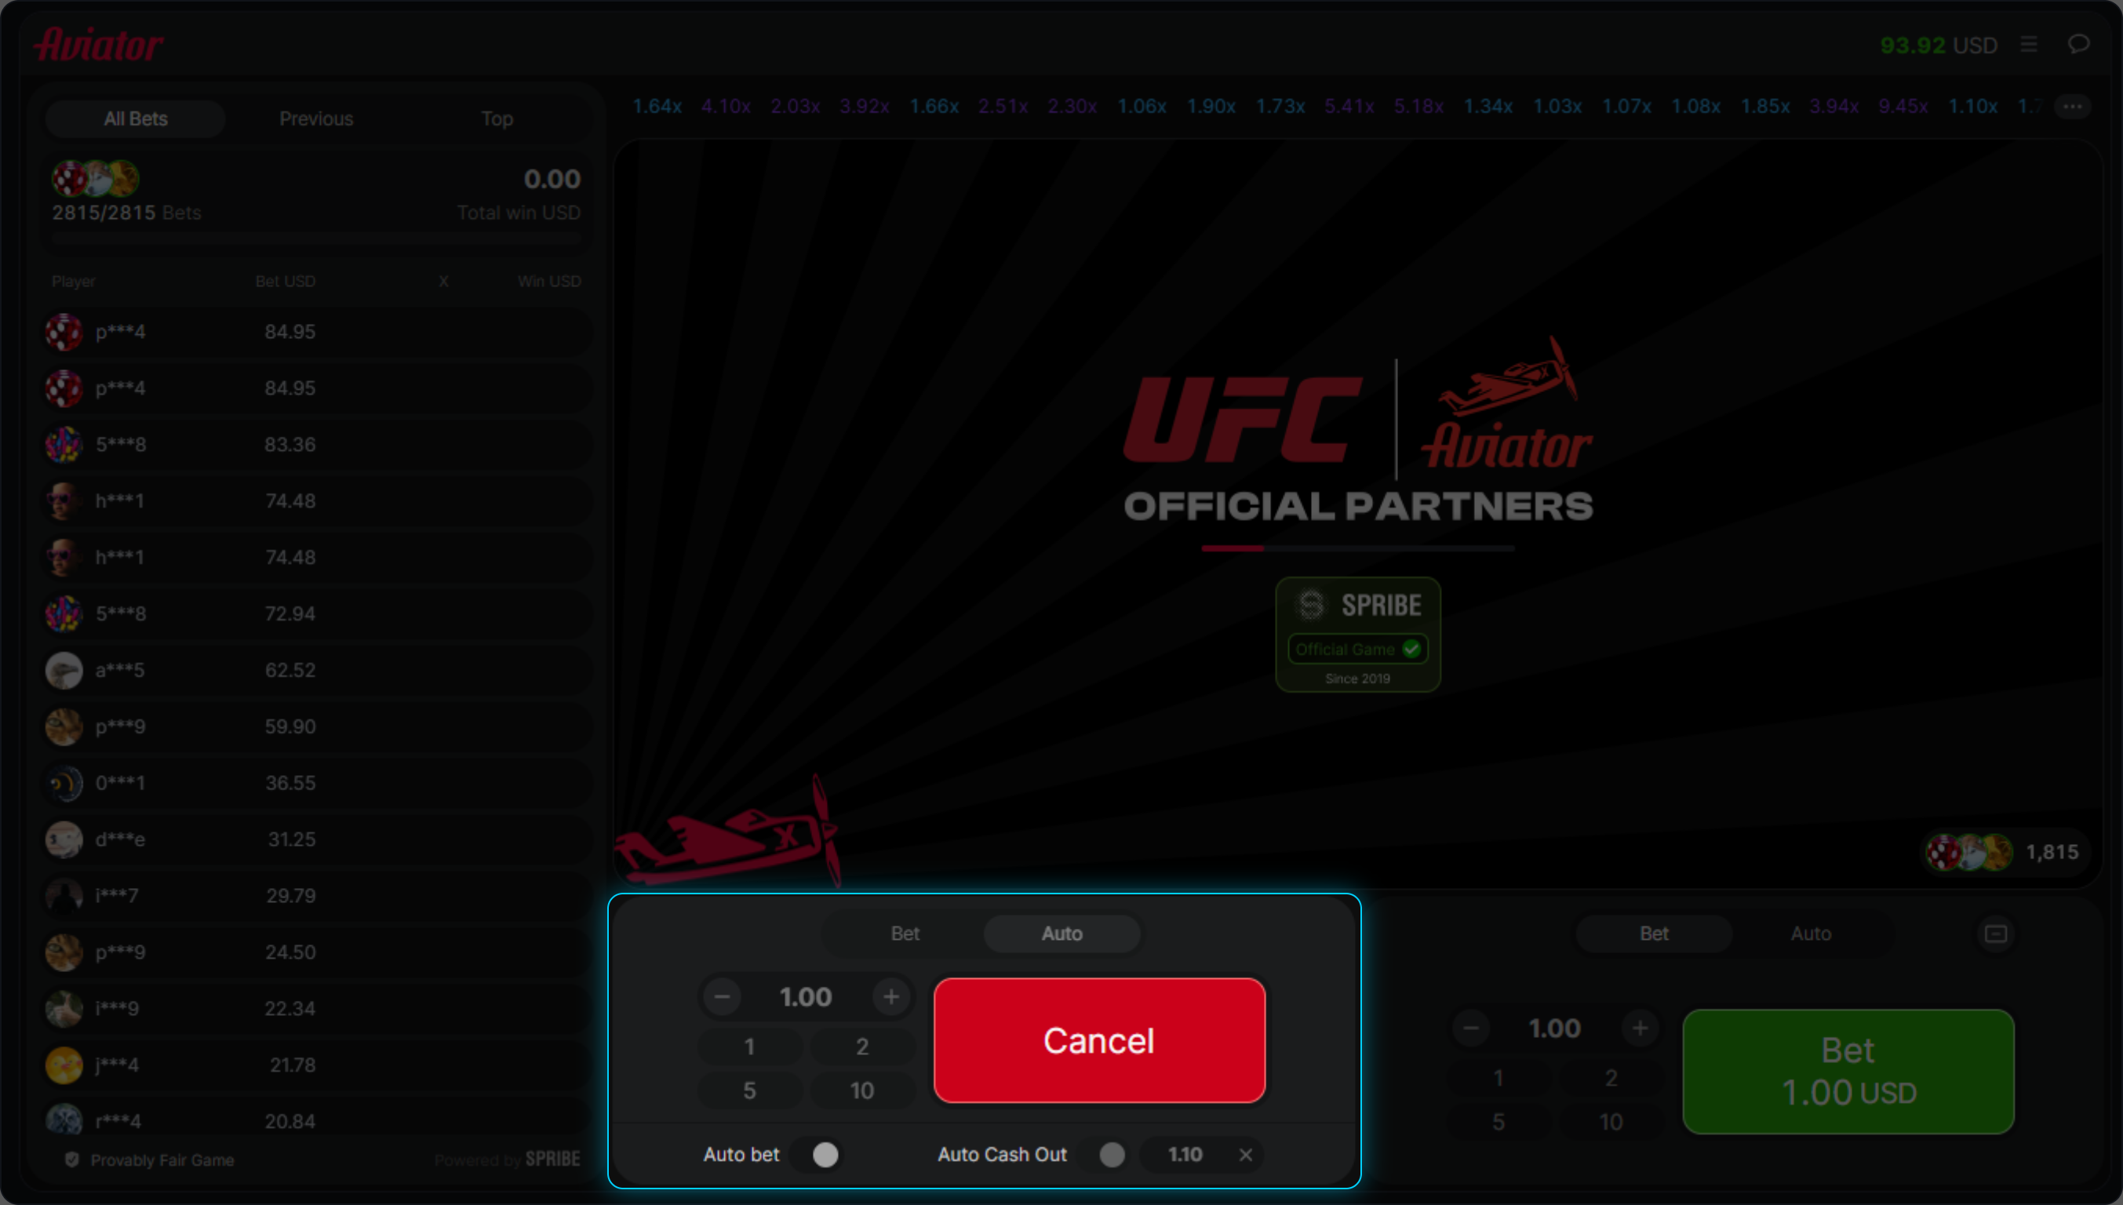Clear the Auto Cash Out value with X

click(x=1246, y=1154)
